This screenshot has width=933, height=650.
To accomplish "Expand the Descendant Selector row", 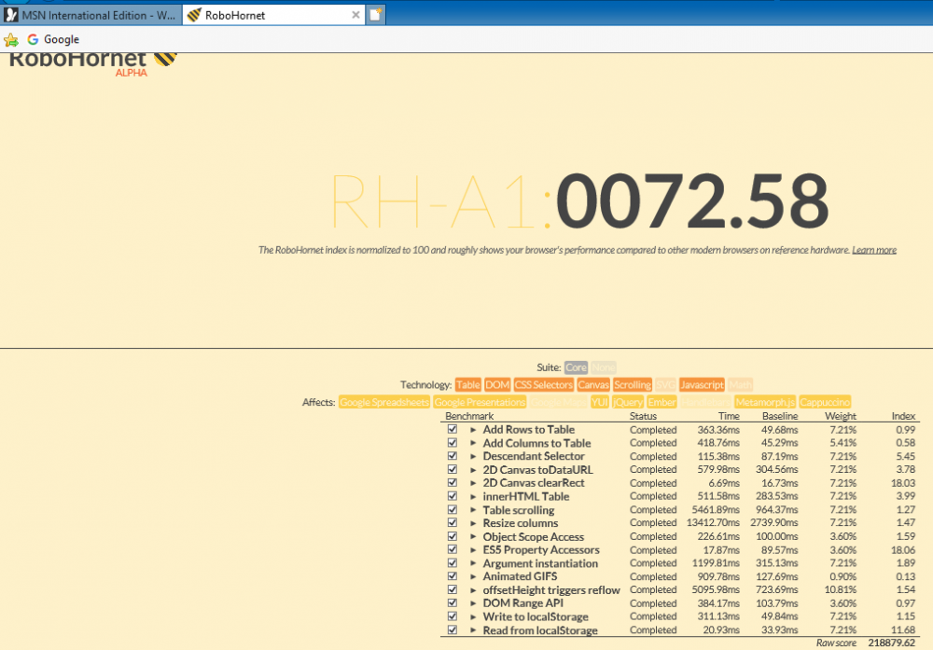I will (473, 456).
